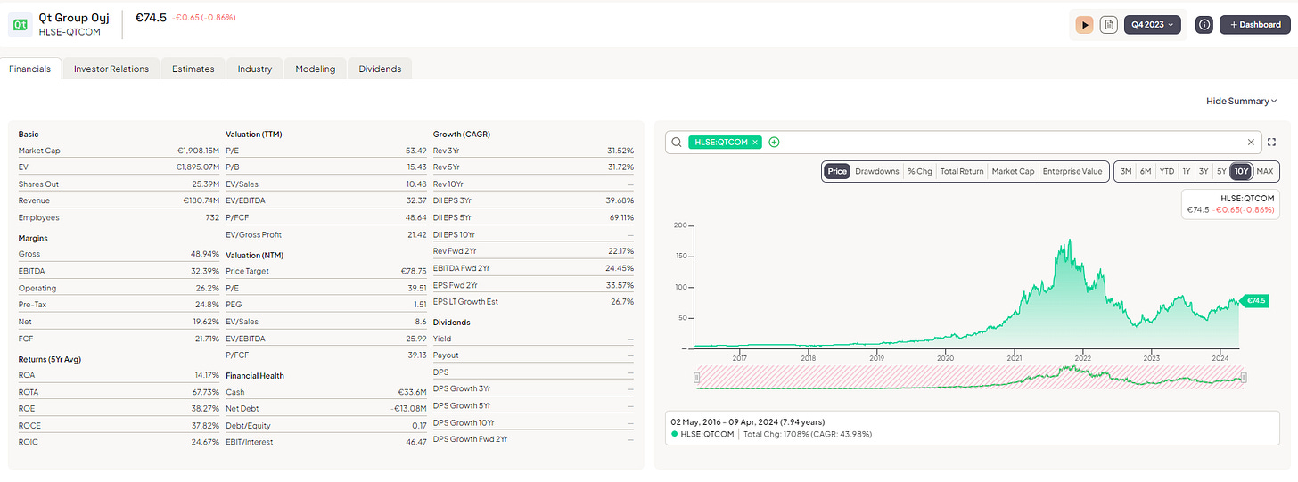The width and height of the screenshot is (1298, 482).
Task: Open the Modeling tab
Action: [x=316, y=69]
